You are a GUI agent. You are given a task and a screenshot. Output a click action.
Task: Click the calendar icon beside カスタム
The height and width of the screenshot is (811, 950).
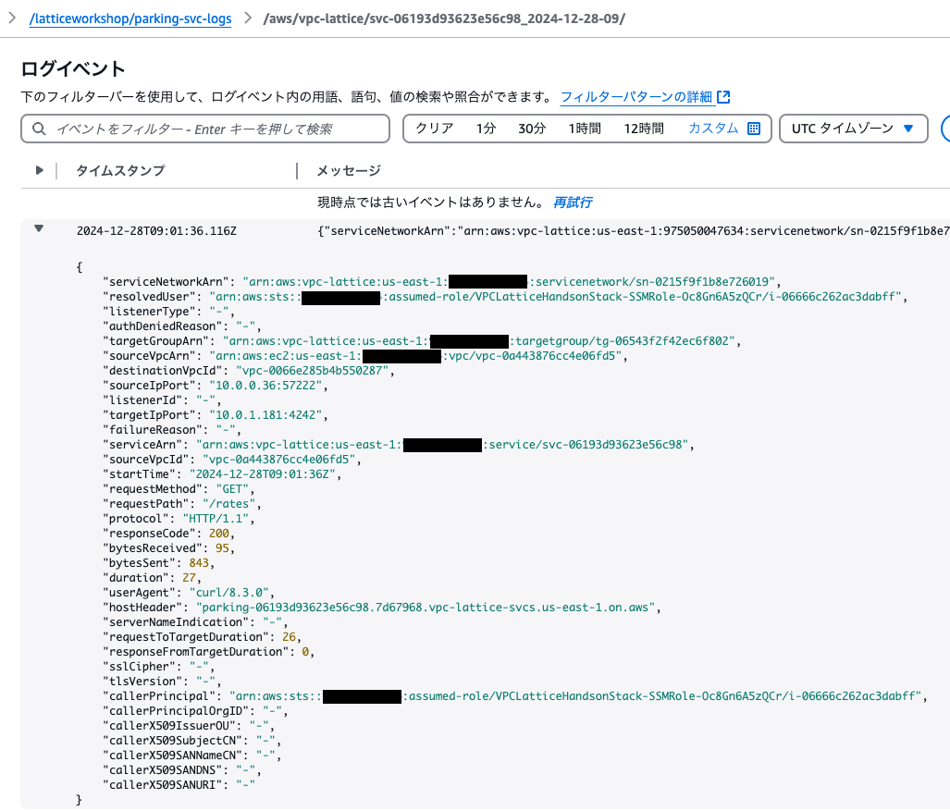coord(754,129)
